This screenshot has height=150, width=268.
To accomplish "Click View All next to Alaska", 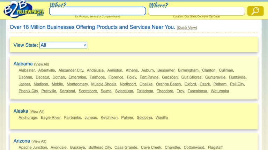I will pyautogui.click(x=37, y=111).
